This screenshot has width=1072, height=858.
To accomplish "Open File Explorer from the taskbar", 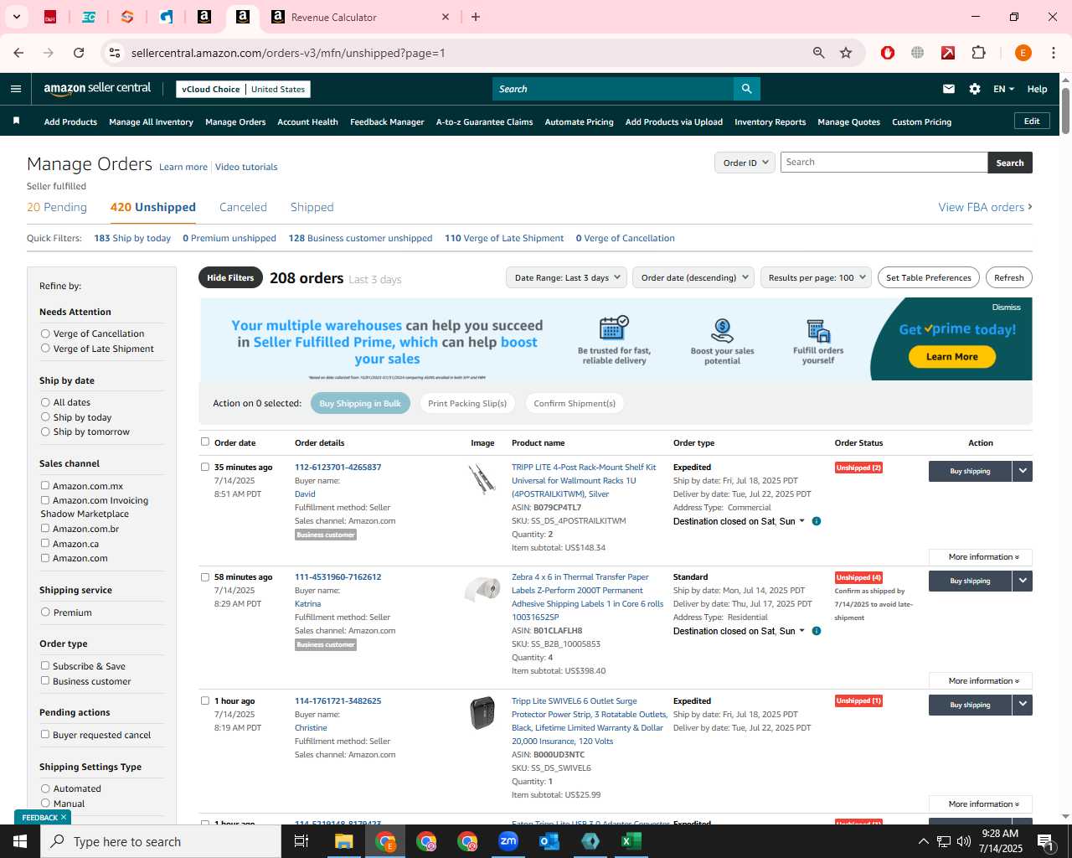I will [x=344, y=841].
